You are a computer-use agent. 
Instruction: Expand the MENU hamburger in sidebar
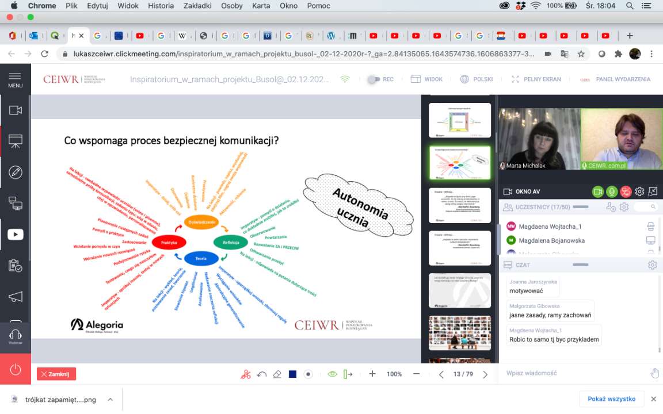click(x=16, y=79)
